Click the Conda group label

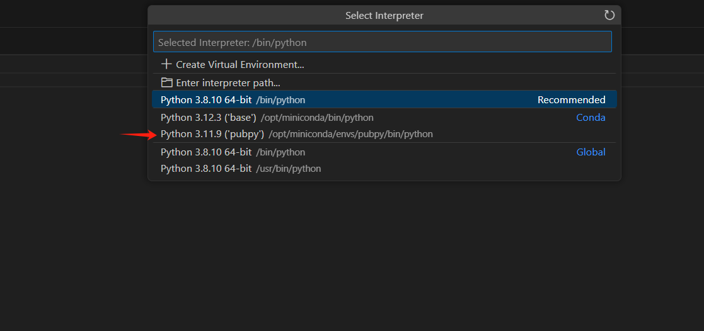[591, 118]
